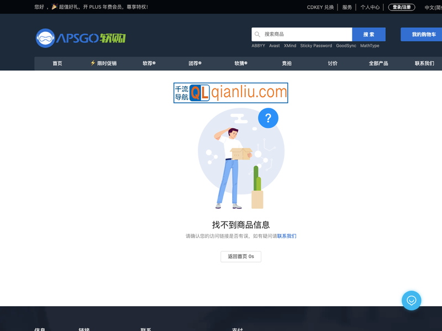Expand the 团荐 dropdown menu
Viewport: 442px width, 331px height.
pos(193,64)
